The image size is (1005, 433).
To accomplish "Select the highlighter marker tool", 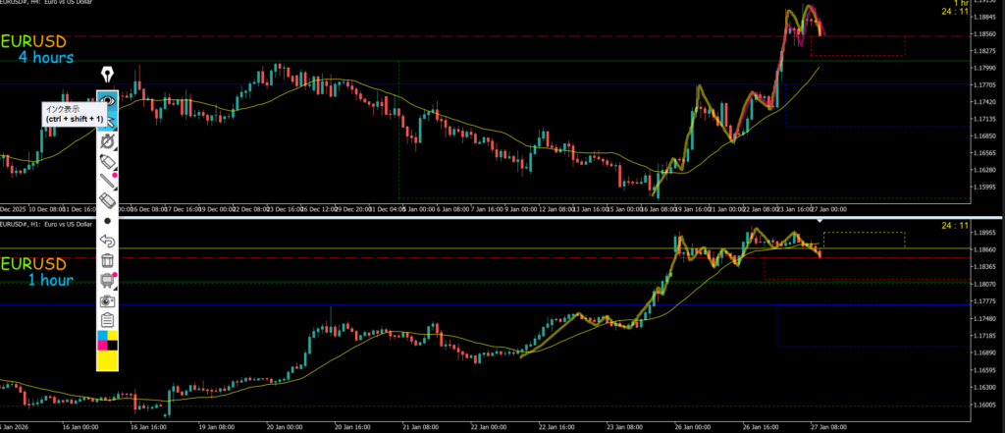I will [108, 161].
